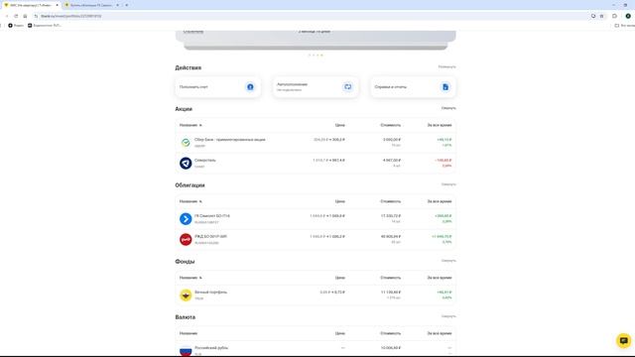The width and height of the screenshot is (635, 357).
Task: Click the Северсталь loss value in red
Action: click(x=444, y=161)
